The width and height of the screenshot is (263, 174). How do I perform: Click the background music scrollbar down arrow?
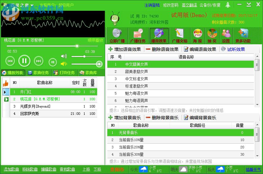click(257, 156)
